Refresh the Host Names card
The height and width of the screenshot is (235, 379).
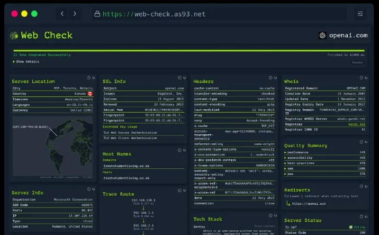[x=185, y=150]
